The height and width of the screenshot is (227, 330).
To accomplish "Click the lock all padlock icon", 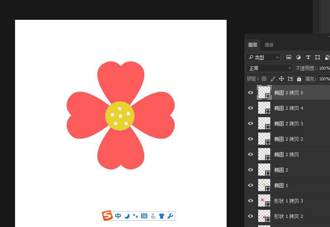I will click(299, 79).
